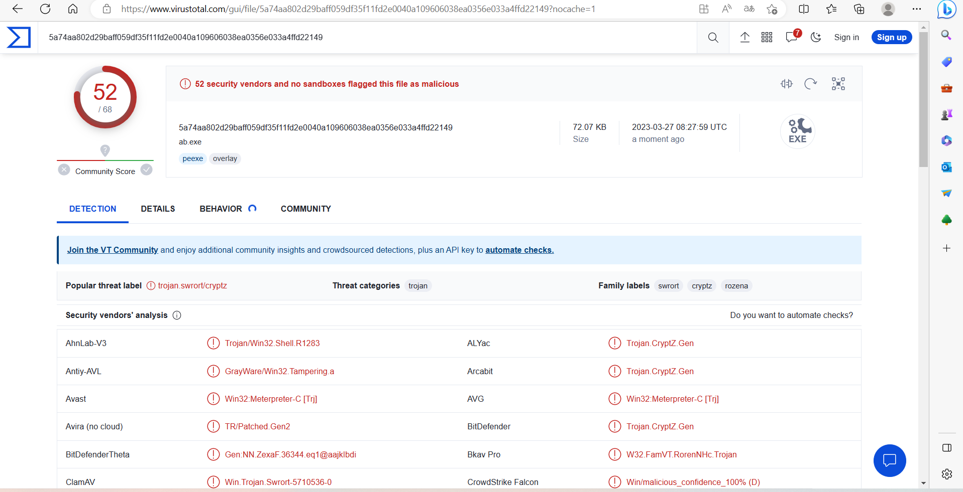Viewport: 963px width, 492px height.
Task: Click the browser address bar URL
Action: coord(358,9)
